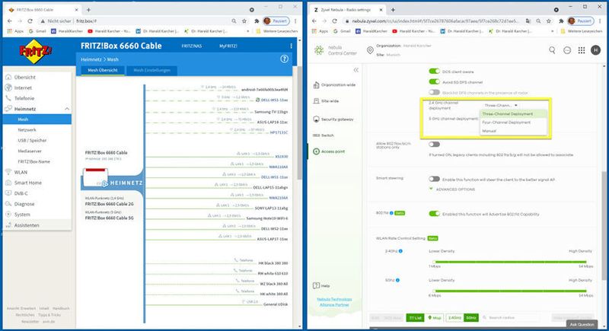Enable the Smart steering toggle

(x=434, y=180)
